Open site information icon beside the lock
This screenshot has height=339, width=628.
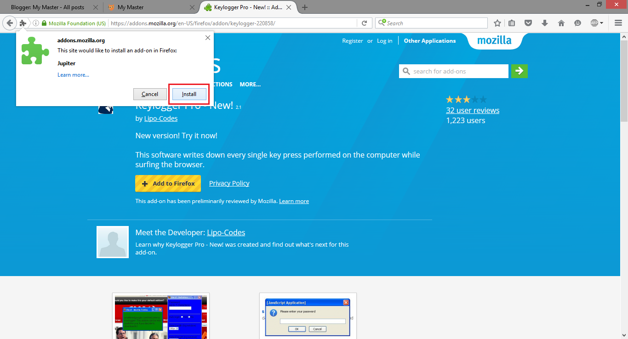(36, 23)
